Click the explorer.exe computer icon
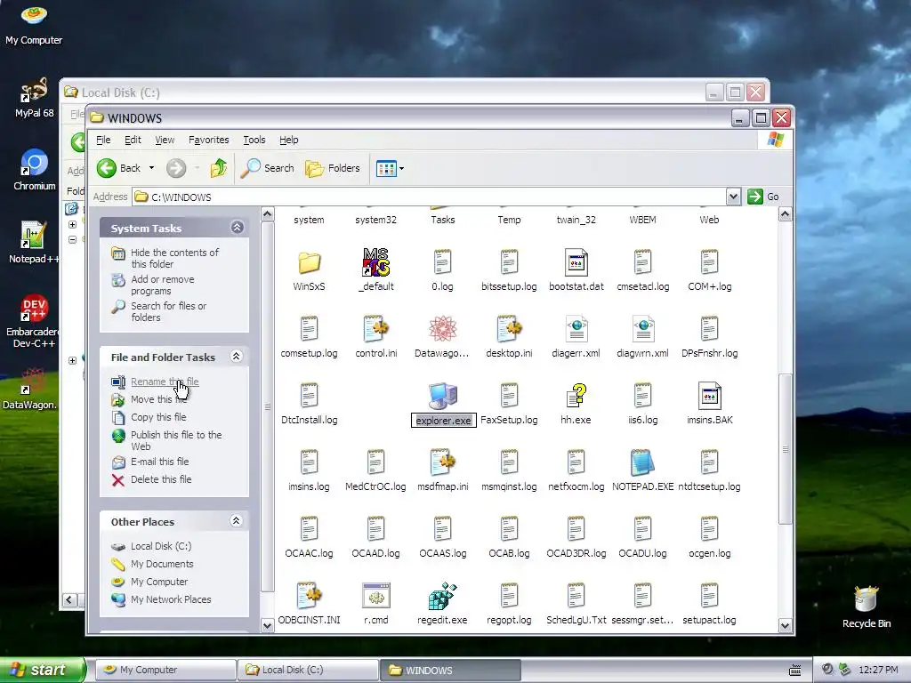Viewport: 911px width, 683px height. 443,396
